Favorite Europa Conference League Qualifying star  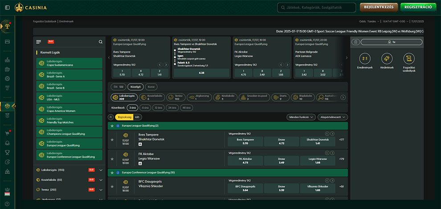tap(112, 173)
